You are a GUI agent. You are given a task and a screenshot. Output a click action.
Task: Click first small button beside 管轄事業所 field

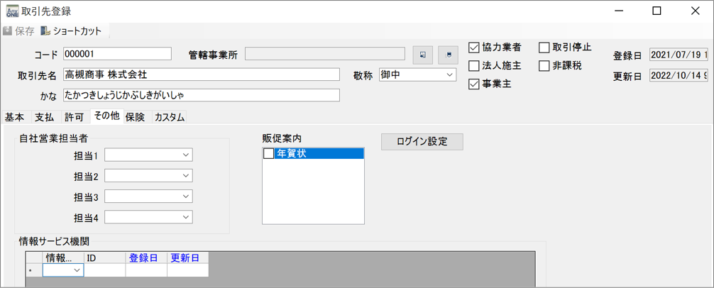[423, 55]
